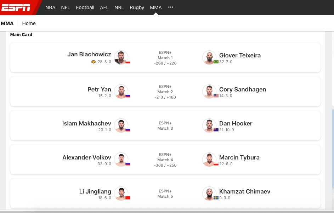
Task: Click Cory Sandhagen's fighter headshot
Action: click(209, 91)
